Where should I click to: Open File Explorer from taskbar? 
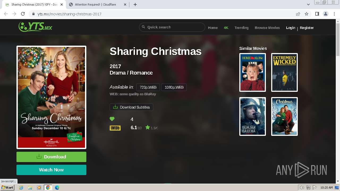[x=30, y=188]
